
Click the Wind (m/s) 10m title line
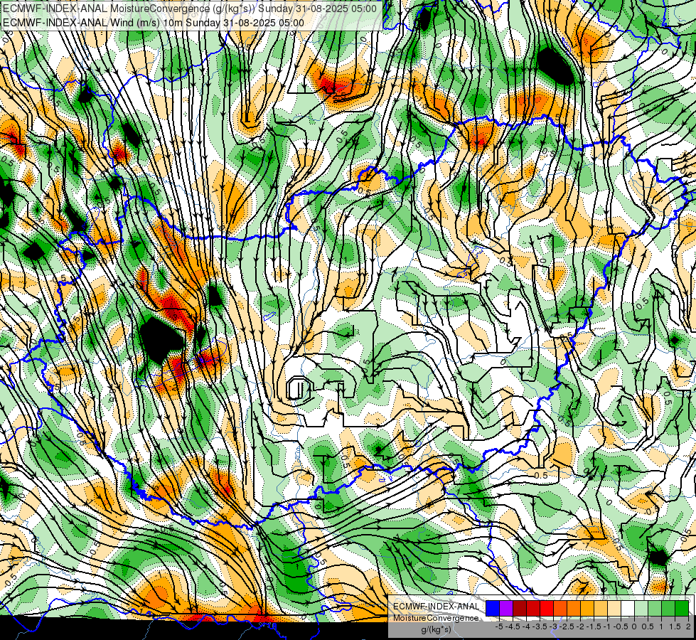pos(153,23)
